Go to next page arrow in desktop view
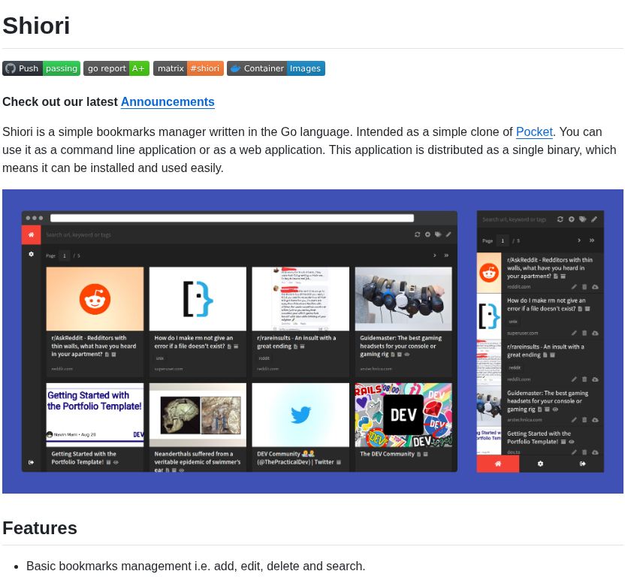This screenshot has width=625, height=577. [435, 255]
